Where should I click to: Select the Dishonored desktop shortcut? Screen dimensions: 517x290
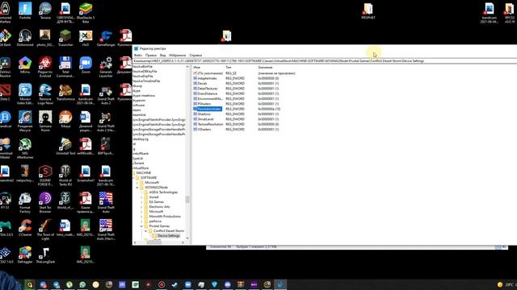pos(25,38)
